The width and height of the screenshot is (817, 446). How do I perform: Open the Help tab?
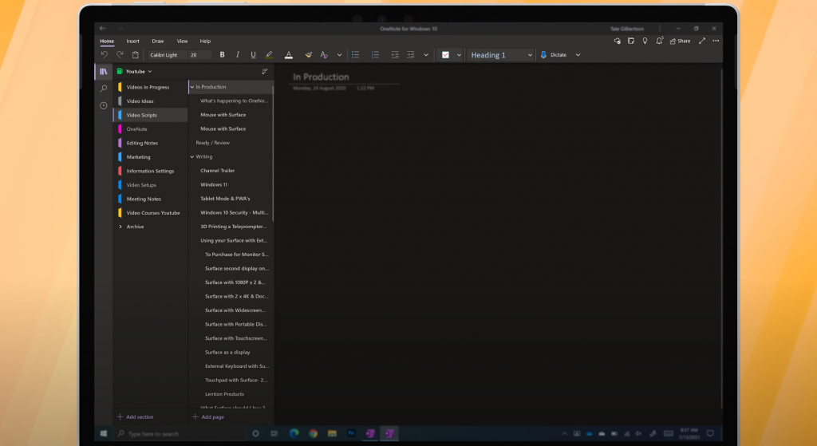[x=205, y=41]
